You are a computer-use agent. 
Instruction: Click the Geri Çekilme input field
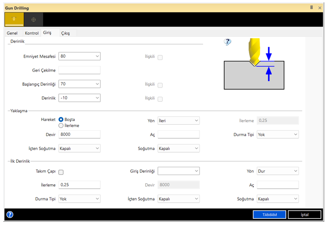tap(79, 70)
